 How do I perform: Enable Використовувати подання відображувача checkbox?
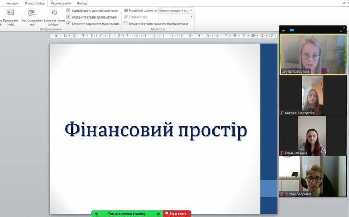click(x=126, y=23)
